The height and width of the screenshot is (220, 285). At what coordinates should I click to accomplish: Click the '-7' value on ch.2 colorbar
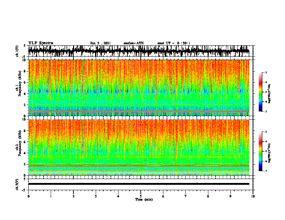click(x=265, y=171)
